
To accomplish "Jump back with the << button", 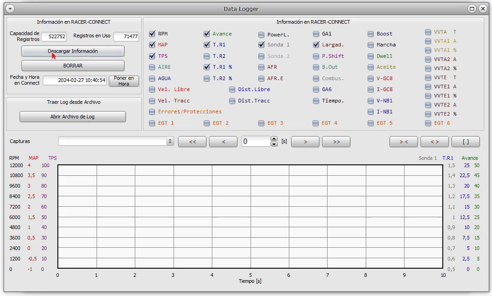I will pos(192,142).
